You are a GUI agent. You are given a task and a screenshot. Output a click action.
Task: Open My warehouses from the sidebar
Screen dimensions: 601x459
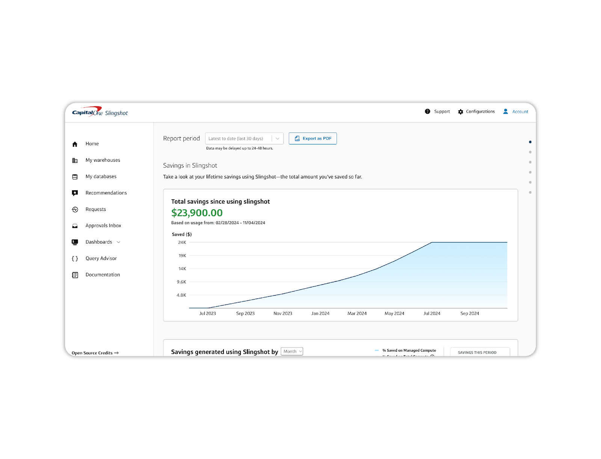click(x=75, y=160)
